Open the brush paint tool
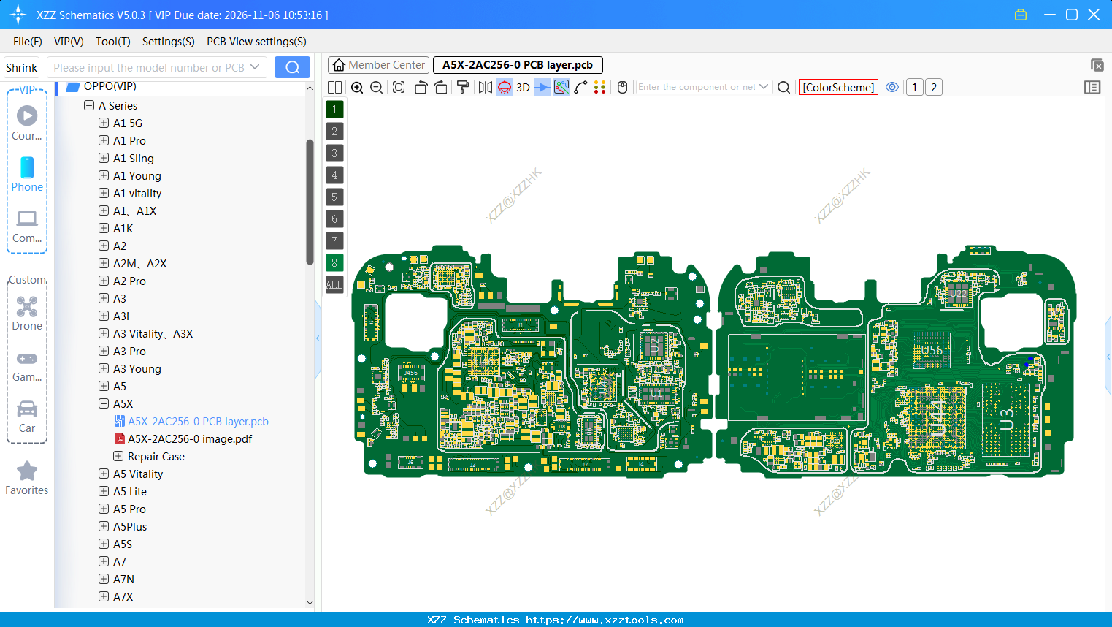 point(462,87)
